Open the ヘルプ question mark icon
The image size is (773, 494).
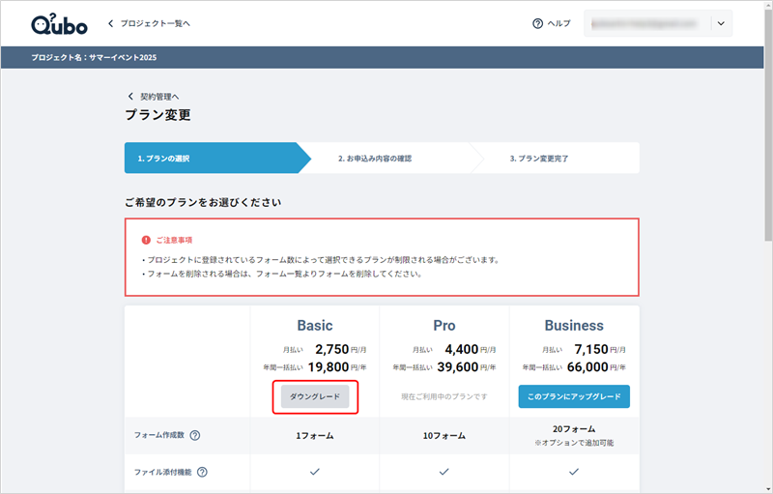(537, 24)
